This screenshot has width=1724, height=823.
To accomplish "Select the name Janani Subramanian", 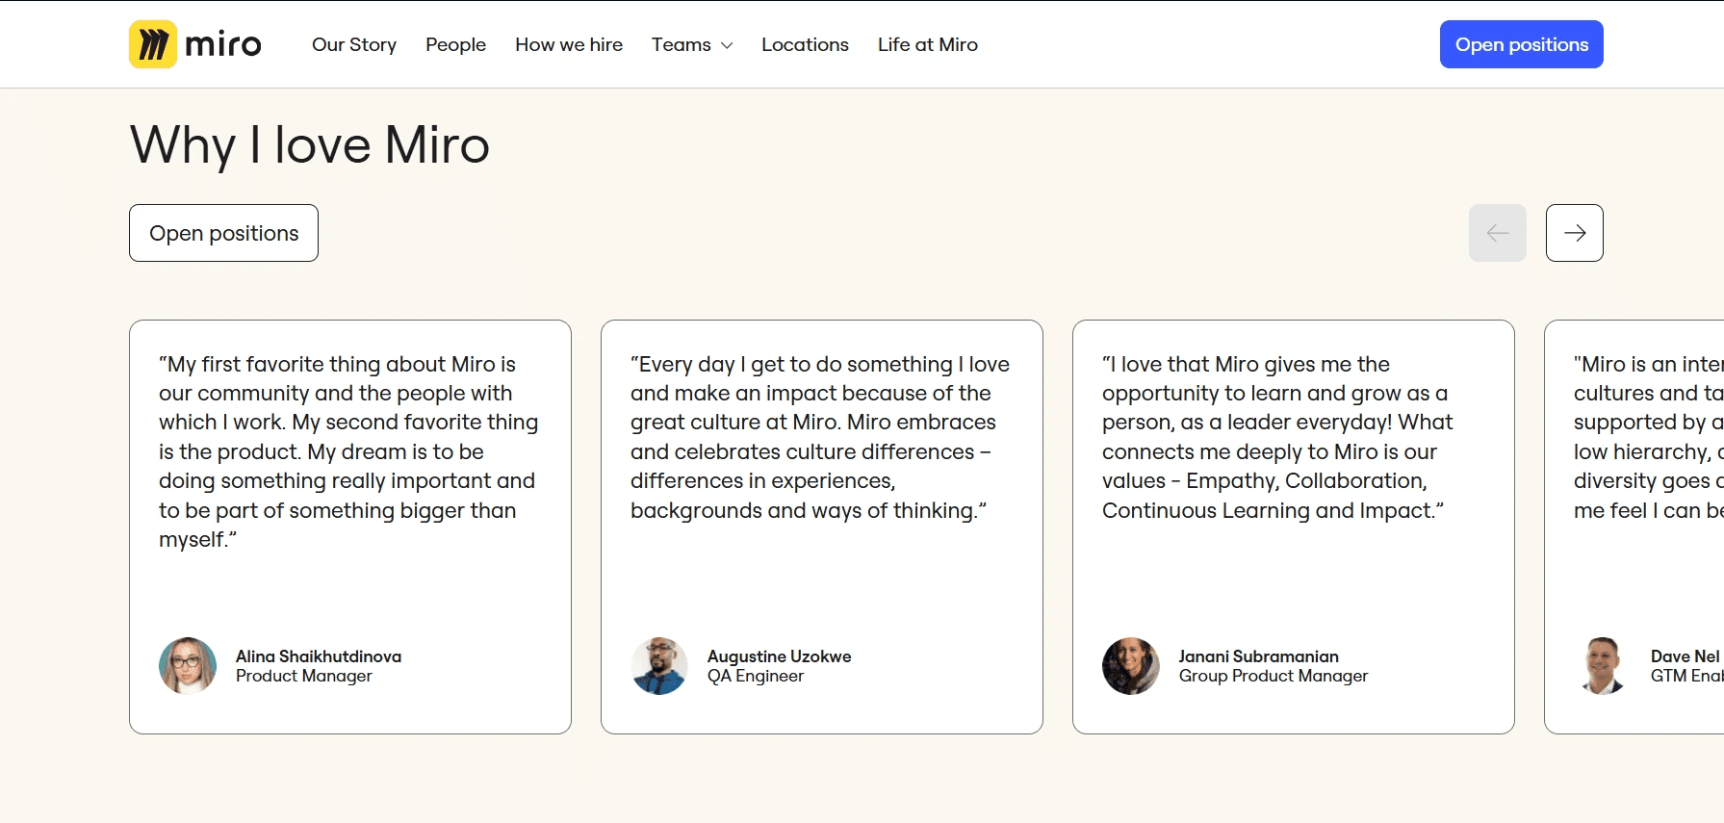I will (x=1259, y=656).
